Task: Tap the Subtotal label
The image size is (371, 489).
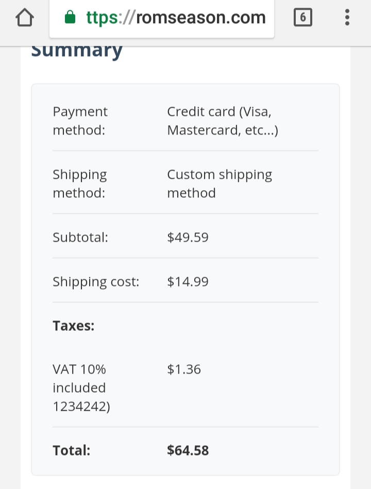Action: click(80, 238)
